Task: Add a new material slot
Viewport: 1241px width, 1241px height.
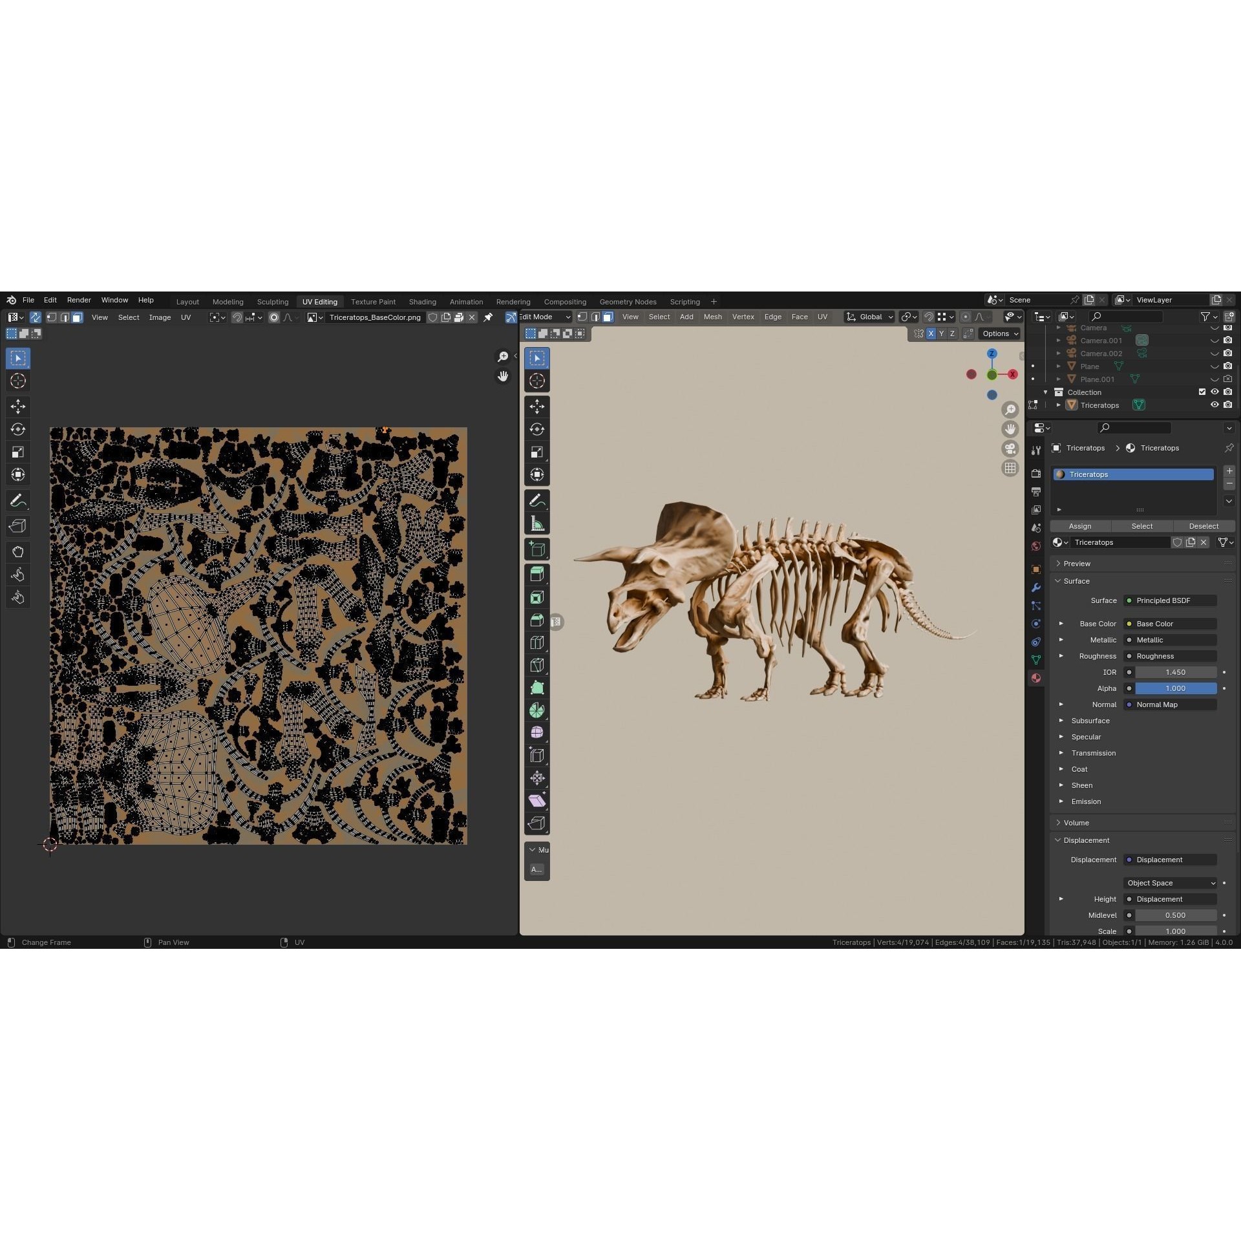Action: pos(1229,471)
